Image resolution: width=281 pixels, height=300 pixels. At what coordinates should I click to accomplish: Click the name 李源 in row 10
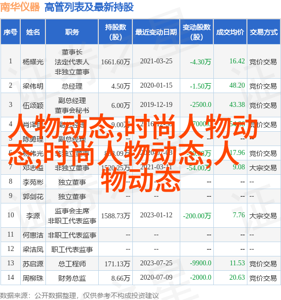tap(33, 216)
